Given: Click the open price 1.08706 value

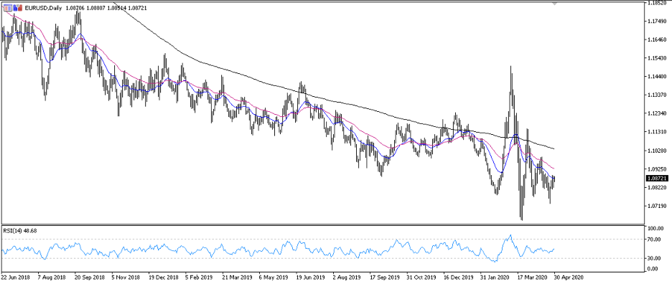Looking at the screenshot, I should (75, 8).
